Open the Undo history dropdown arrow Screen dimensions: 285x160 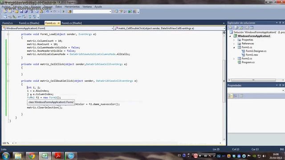51,12
